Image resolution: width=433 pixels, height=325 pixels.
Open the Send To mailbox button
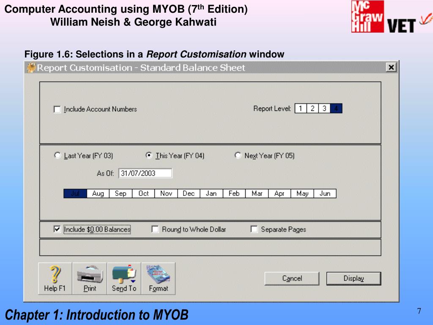pyautogui.click(x=124, y=278)
